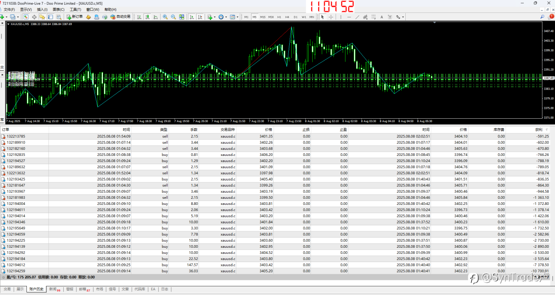Click the New Order (新订单) button
This screenshot has height=295, width=555.
tap(75, 17)
